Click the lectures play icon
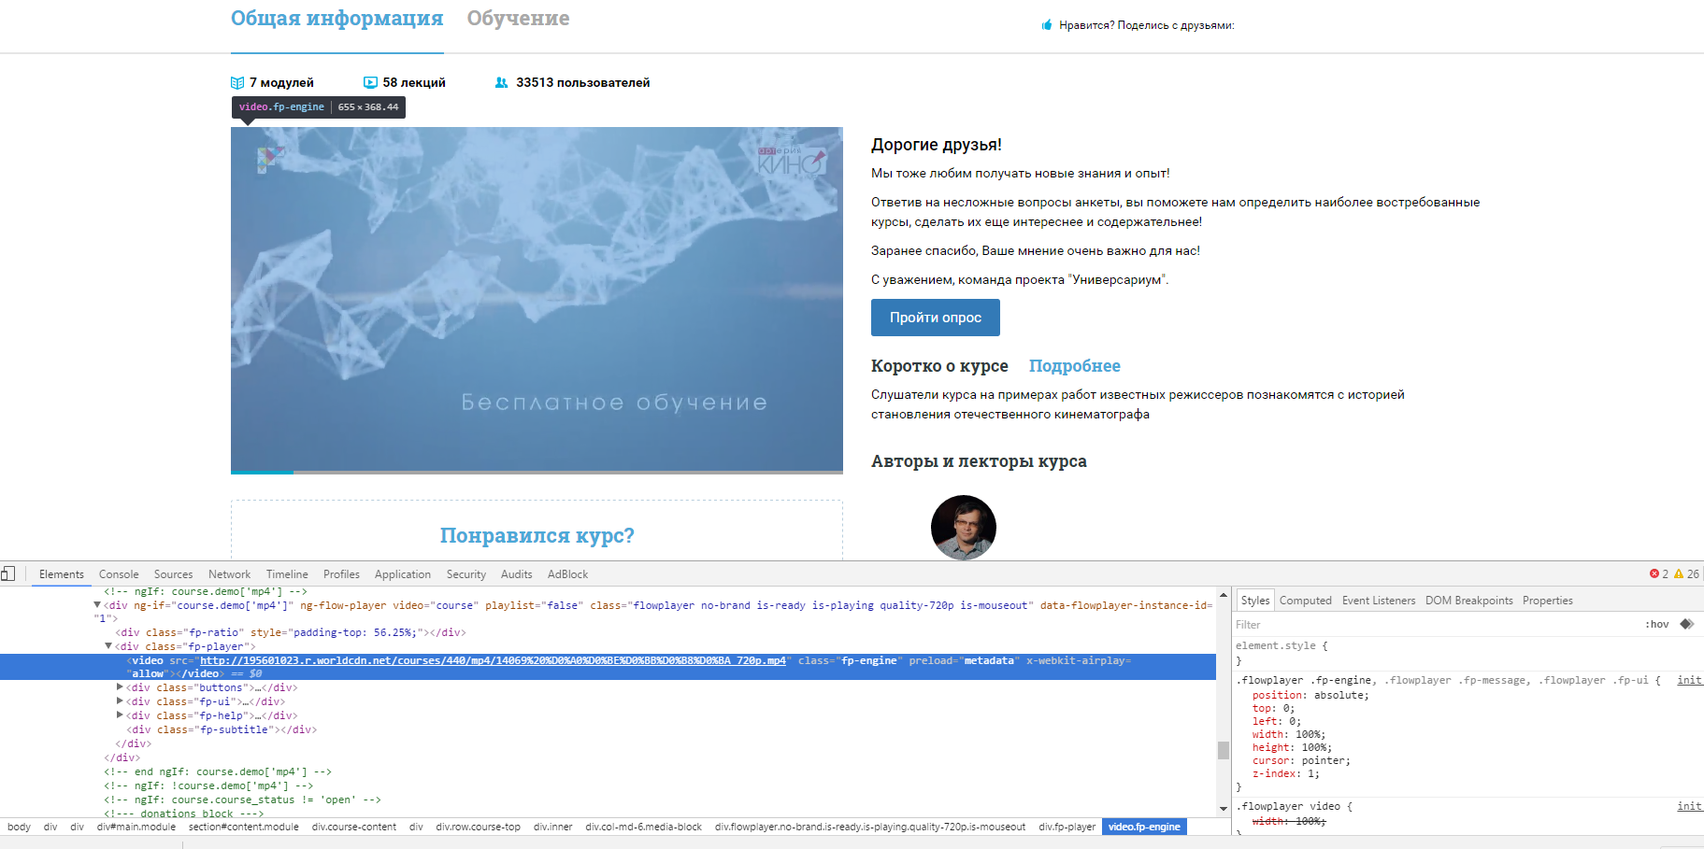The image size is (1704, 849). coord(370,82)
